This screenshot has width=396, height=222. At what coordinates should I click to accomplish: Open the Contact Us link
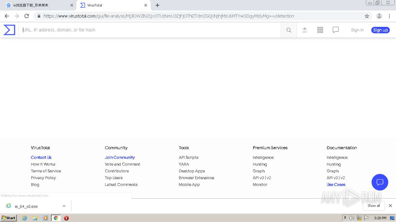41,157
